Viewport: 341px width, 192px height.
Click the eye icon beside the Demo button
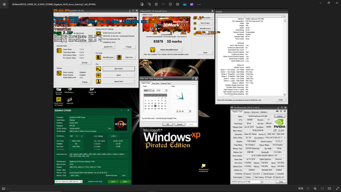click(x=98, y=75)
